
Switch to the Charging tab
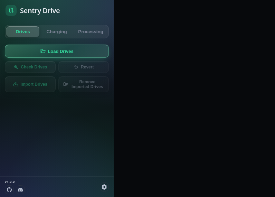[57, 31]
